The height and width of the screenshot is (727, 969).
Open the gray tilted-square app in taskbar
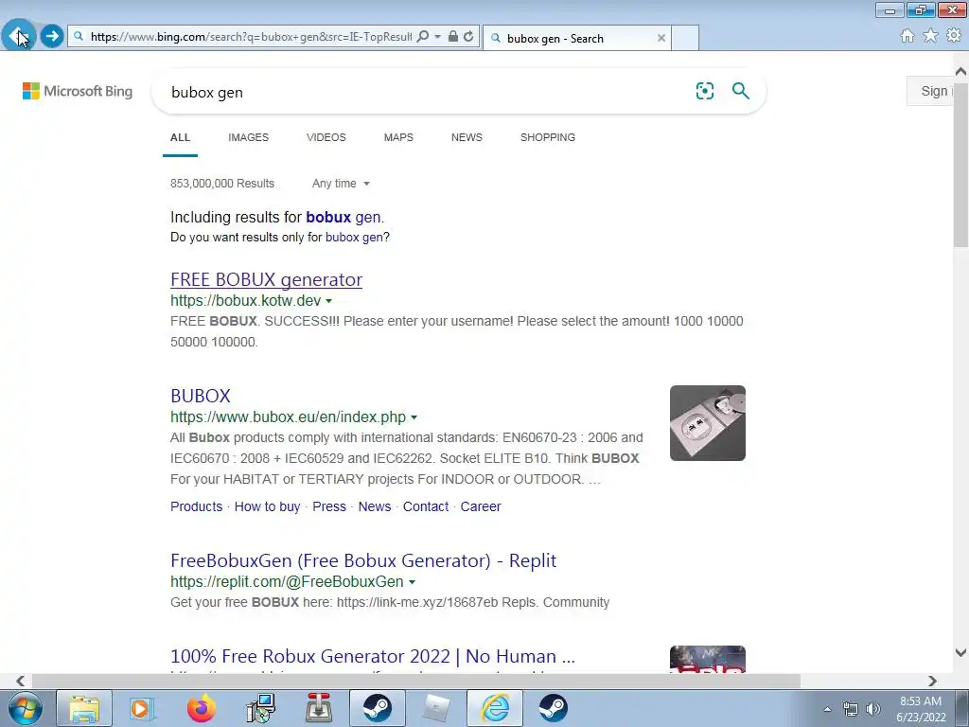click(435, 708)
